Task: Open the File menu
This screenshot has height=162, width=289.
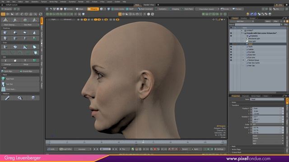Action: (x=3, y=2)
